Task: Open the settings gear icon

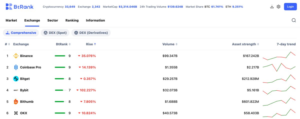Action: [278, 7]
